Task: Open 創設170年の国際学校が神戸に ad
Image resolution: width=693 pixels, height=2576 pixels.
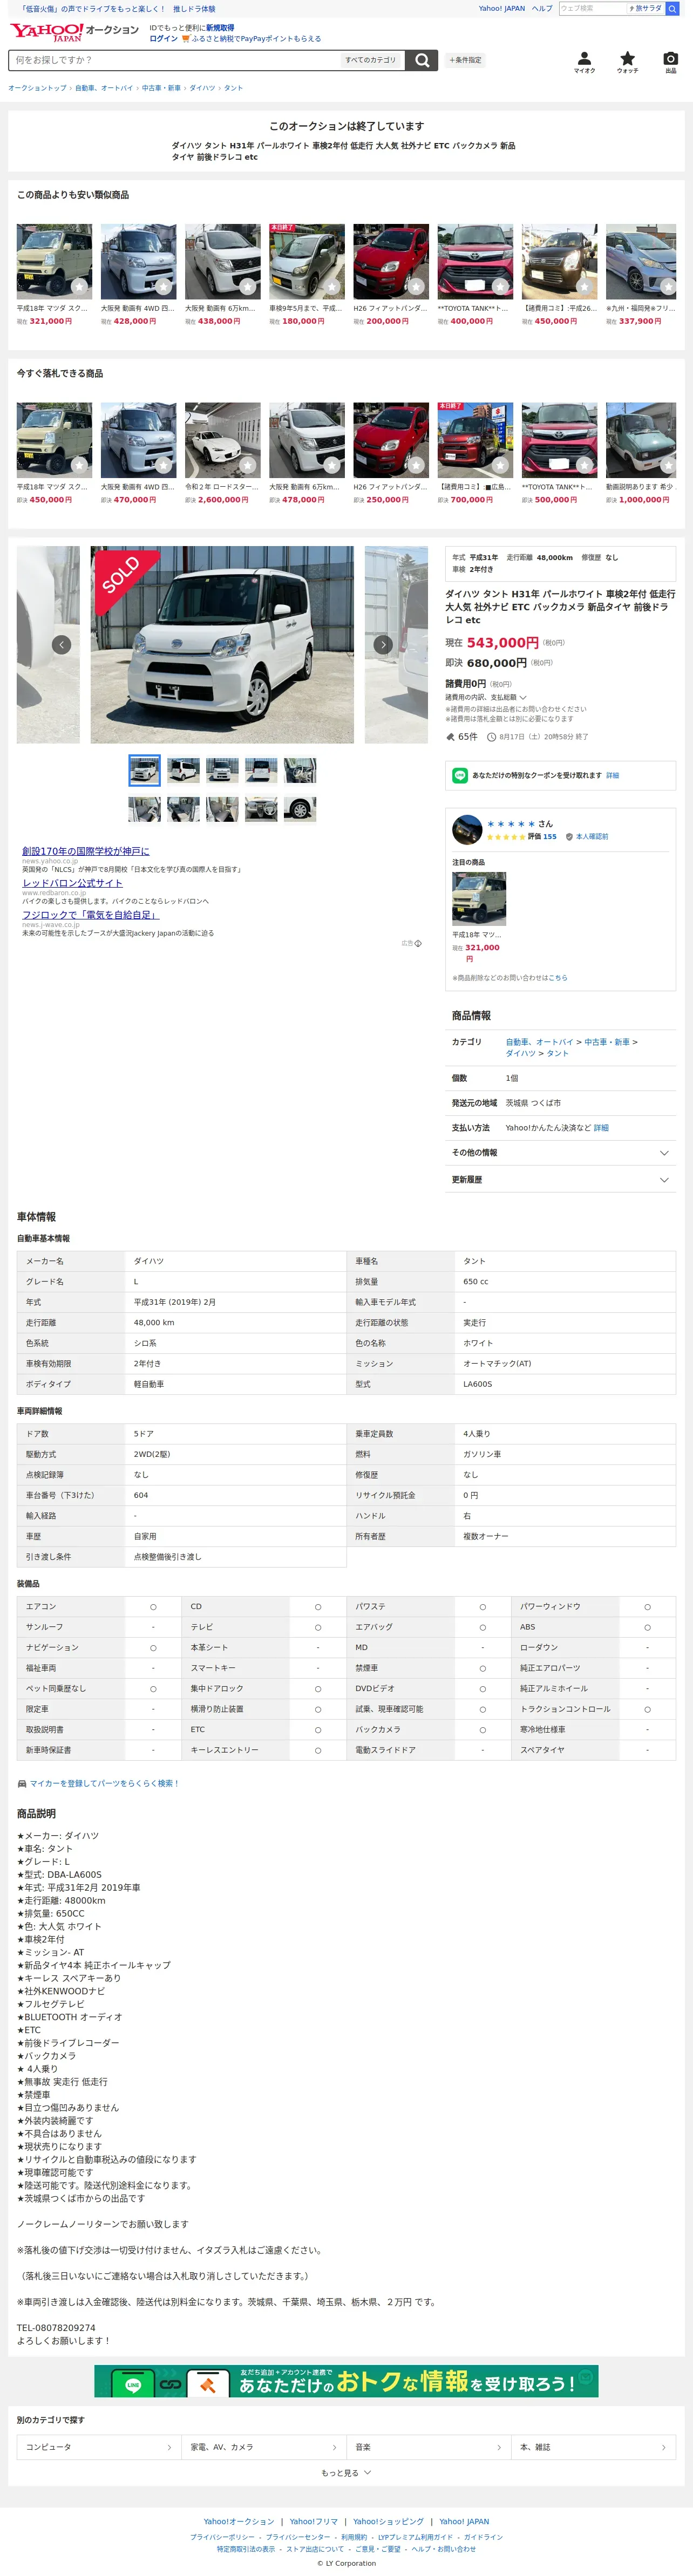Action: point(86,851)
